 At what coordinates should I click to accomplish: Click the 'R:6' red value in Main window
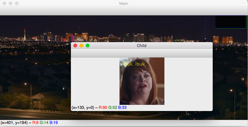click(x=35, y=123)
